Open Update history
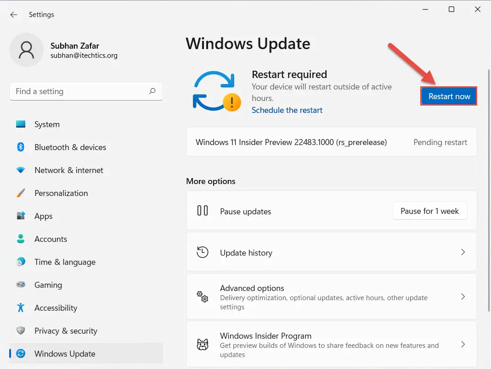Screen dimensions: 491x369 (331, 252)
